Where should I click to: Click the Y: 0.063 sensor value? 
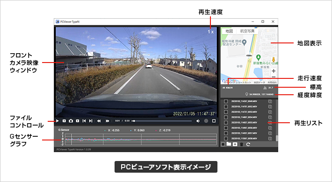pyautogui.click(x=139, y=130)
